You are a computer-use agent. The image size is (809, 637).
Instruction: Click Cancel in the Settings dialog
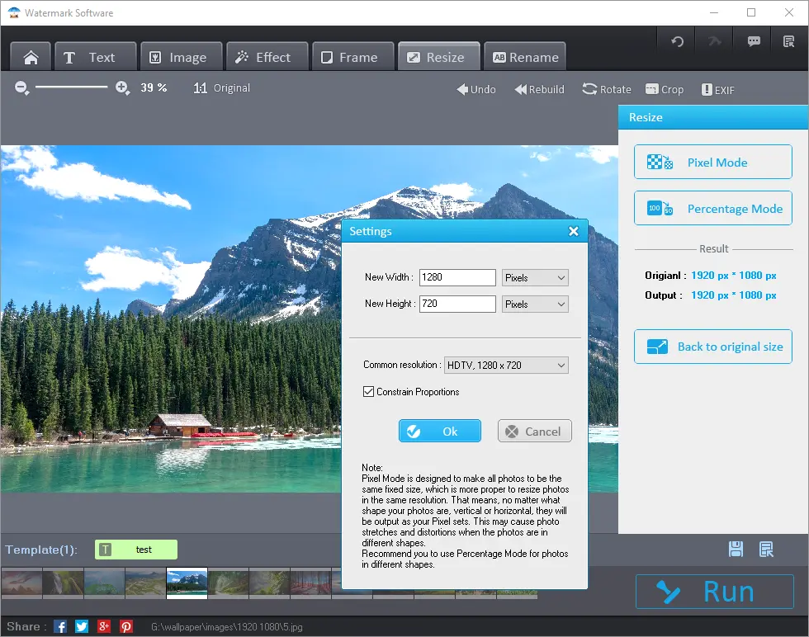coord(535,432)
